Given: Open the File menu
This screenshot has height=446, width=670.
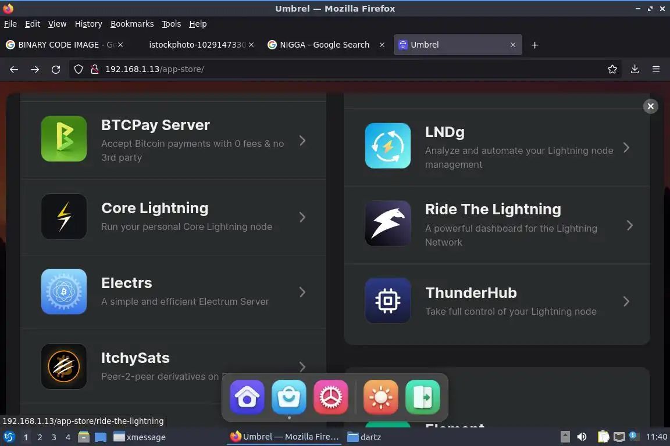Looking at the screenshot, I should point(10,24).
